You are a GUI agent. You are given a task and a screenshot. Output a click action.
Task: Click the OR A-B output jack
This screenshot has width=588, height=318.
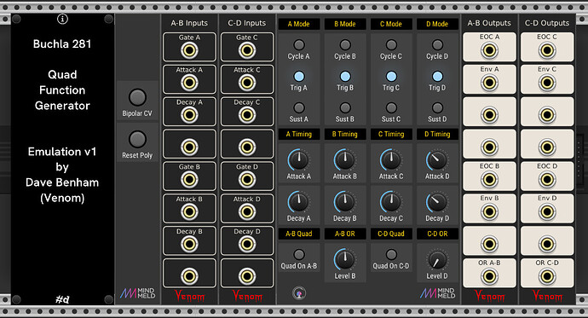489,276
